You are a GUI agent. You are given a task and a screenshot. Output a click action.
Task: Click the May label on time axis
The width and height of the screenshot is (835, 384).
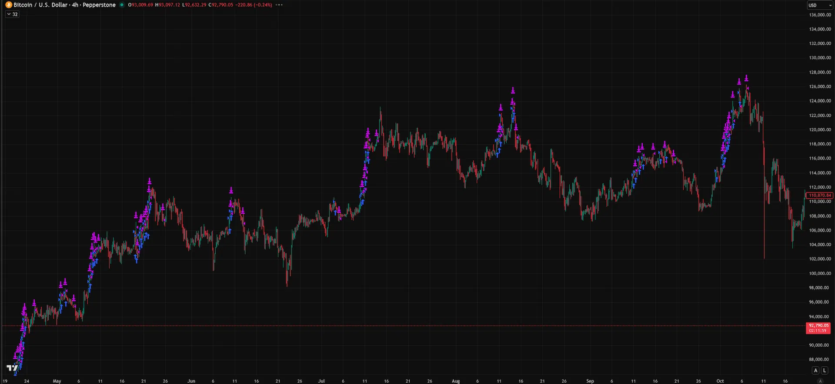pyautogui.click(x=57, y=381)
